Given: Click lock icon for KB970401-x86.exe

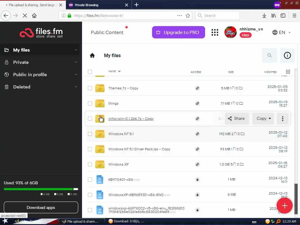Looking at the screenshot, I should pos(197,180).
